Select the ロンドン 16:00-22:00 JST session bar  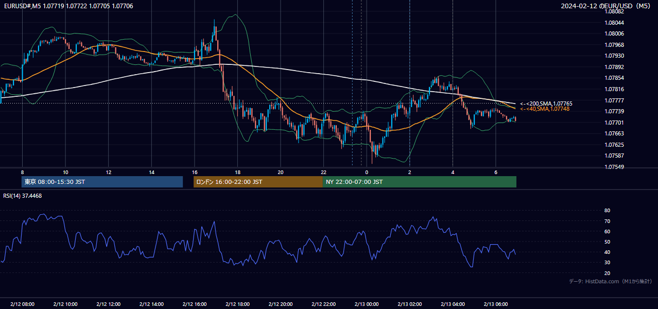[x=258, y=182]
